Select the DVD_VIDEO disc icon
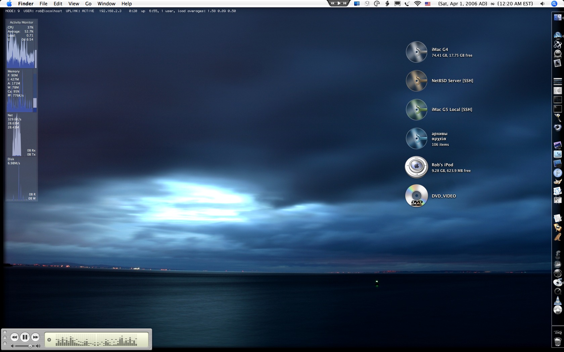The image size is (564, 352). click(x=416, y=196)
